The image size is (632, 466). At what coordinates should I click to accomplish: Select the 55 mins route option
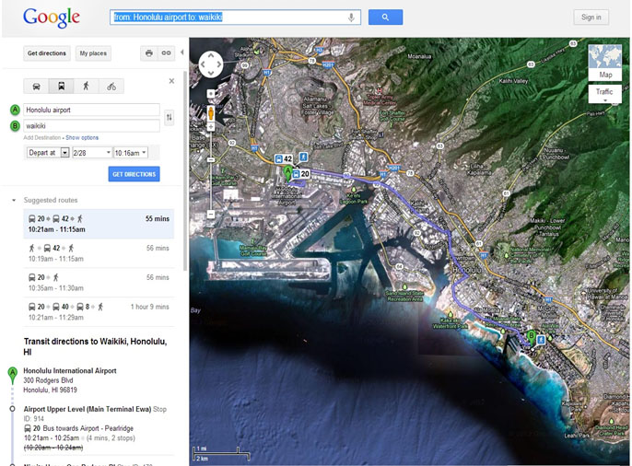pos(99,224)
